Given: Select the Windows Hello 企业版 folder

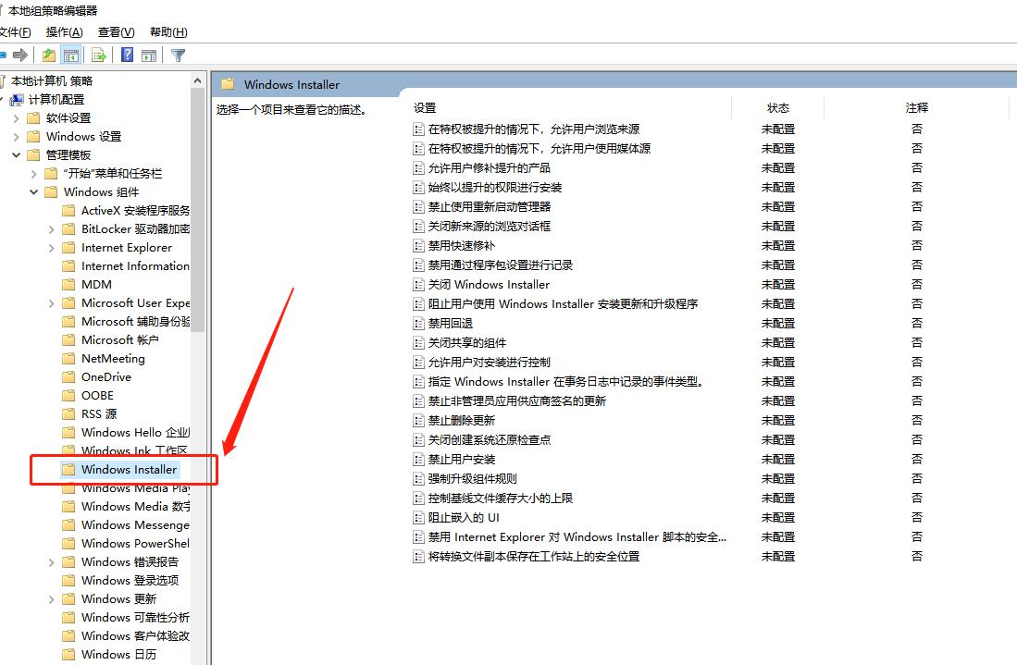Looking at the screenshot, I should click(x=135, y=432).
